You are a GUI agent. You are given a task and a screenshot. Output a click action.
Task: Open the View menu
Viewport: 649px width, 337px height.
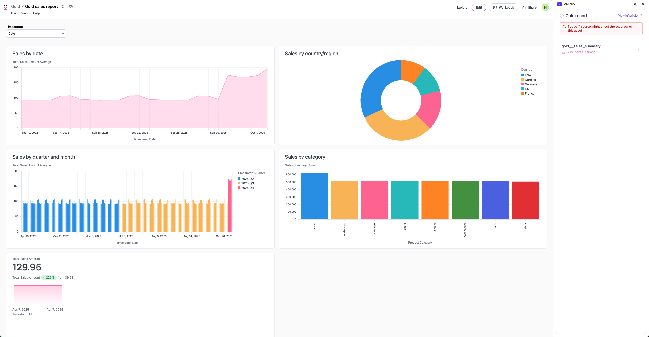pos(25,13)
